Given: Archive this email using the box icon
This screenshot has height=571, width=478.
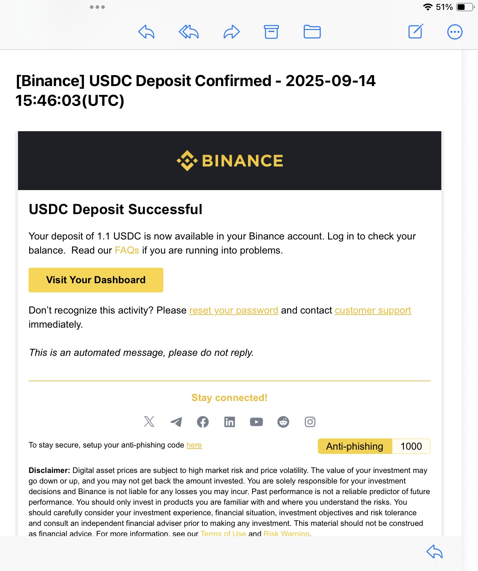Looking at the screenshot, I should tap(271, 32).
